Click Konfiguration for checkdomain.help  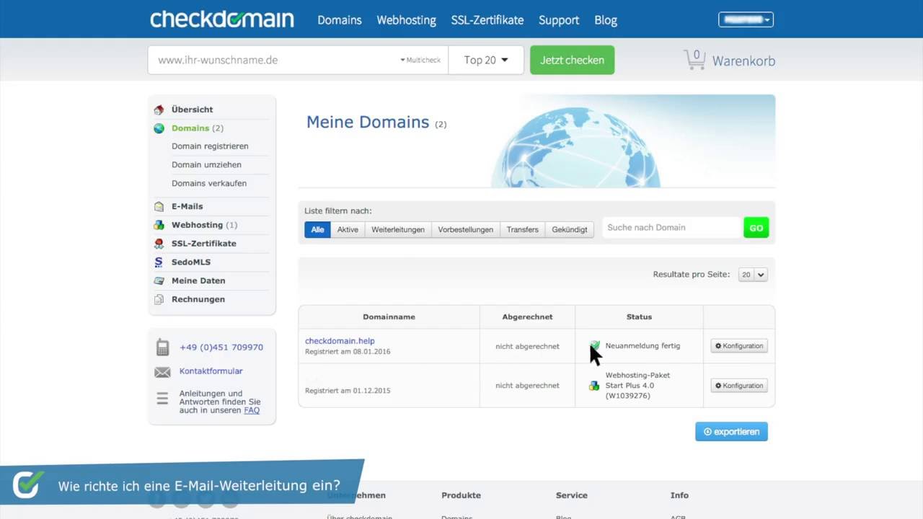click(738, 346)
